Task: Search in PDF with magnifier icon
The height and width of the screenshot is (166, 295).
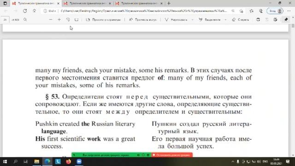Action: pos(25,19)
